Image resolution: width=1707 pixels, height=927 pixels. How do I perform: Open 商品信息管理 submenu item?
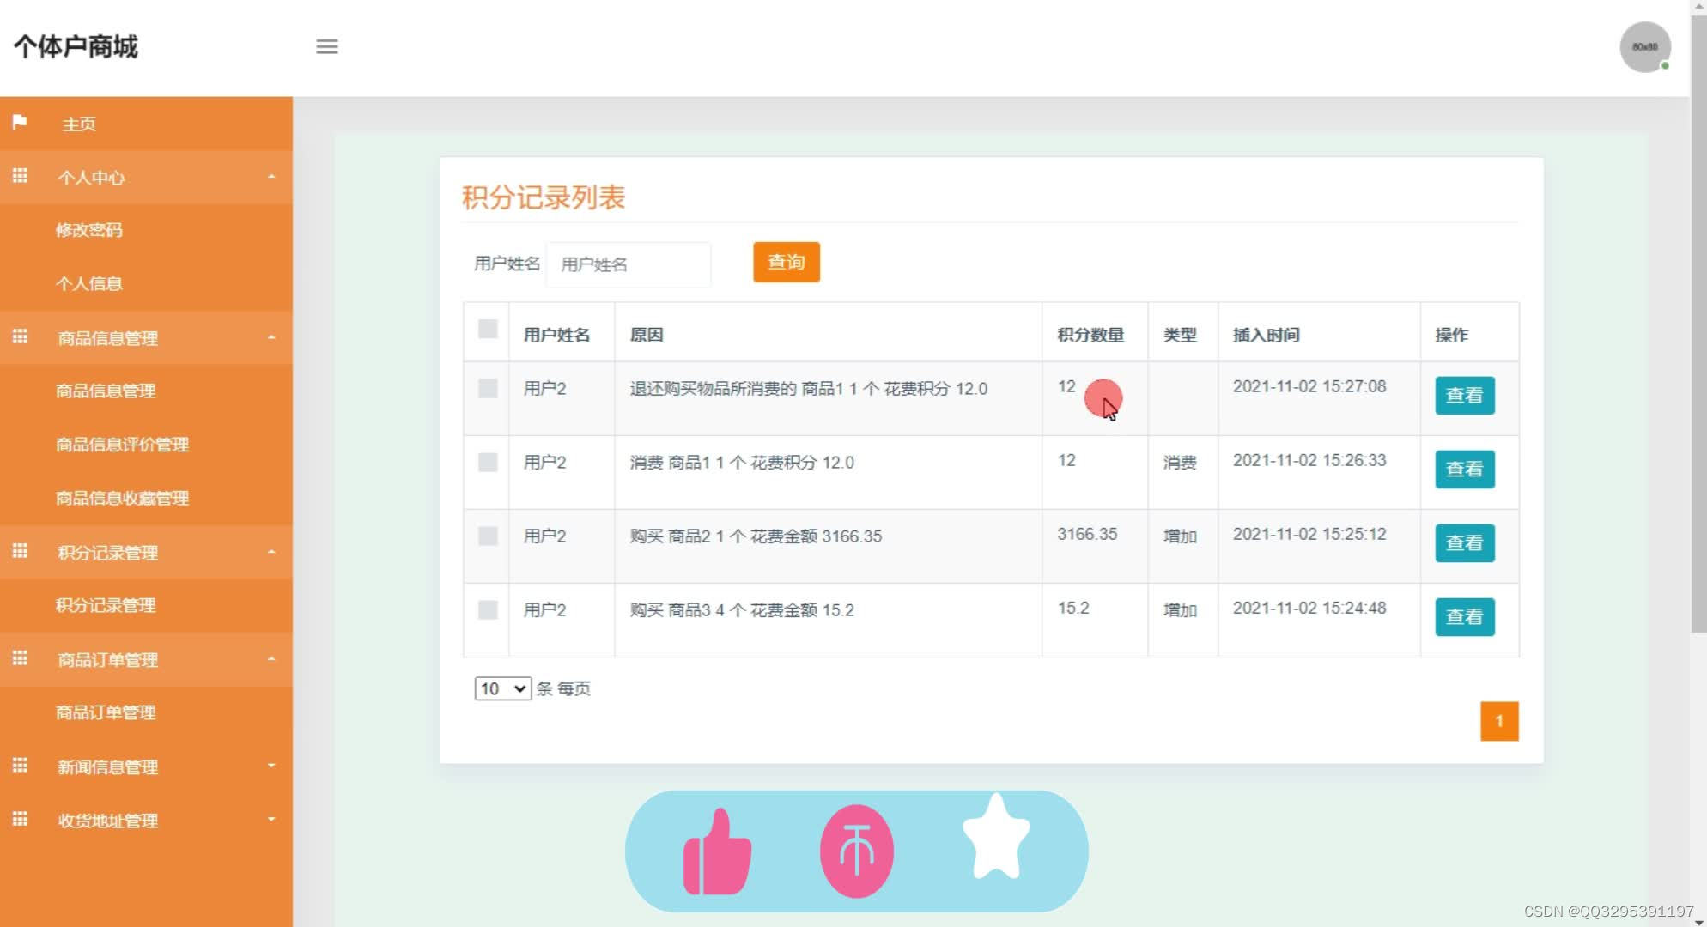click(106, 391)
